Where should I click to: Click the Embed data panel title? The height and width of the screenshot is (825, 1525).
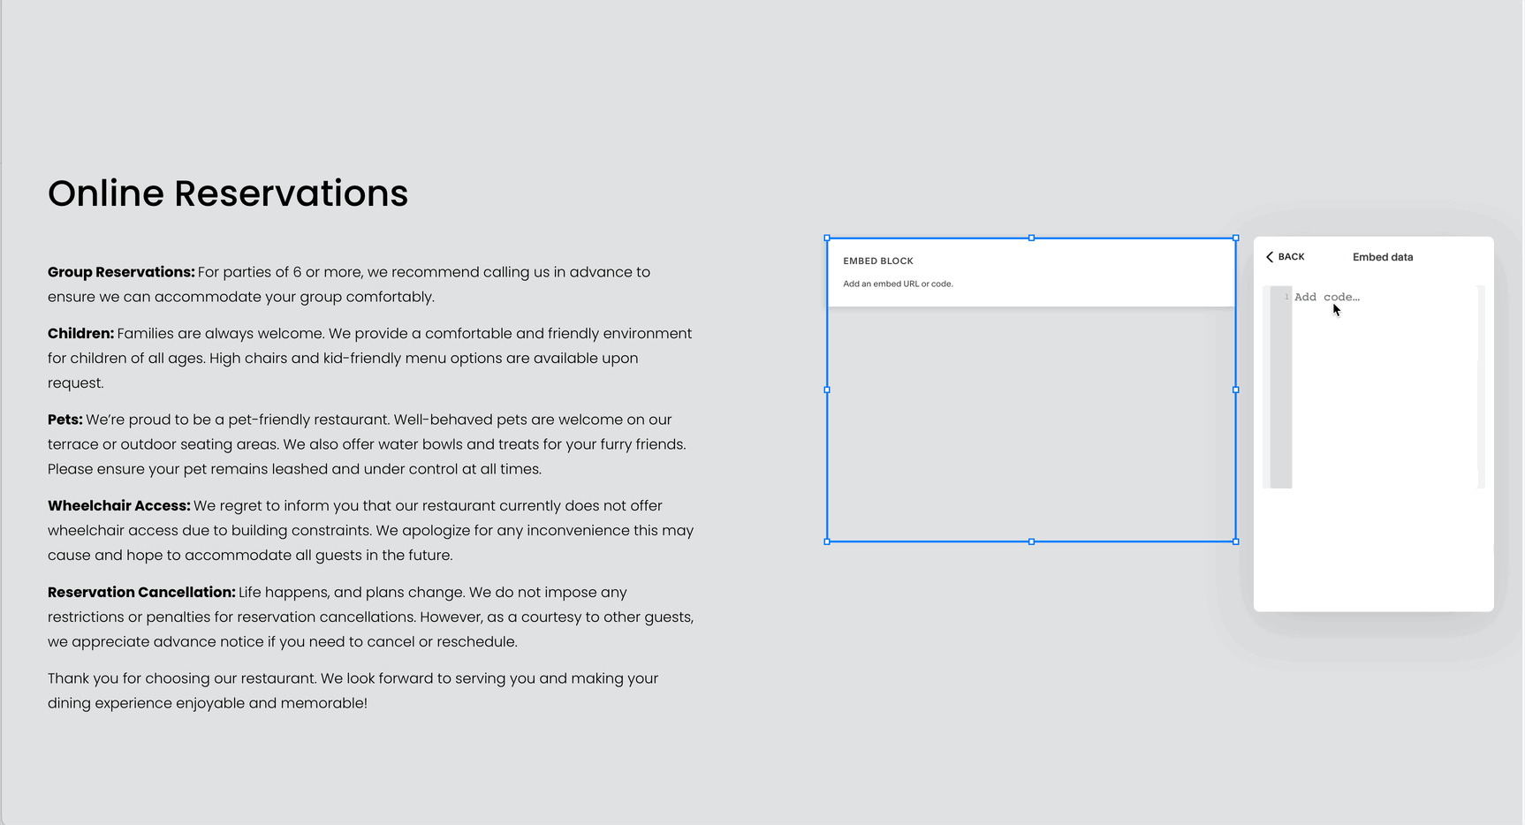point(1383,257)
